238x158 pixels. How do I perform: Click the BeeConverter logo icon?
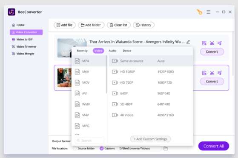click(x=11, y=12)
